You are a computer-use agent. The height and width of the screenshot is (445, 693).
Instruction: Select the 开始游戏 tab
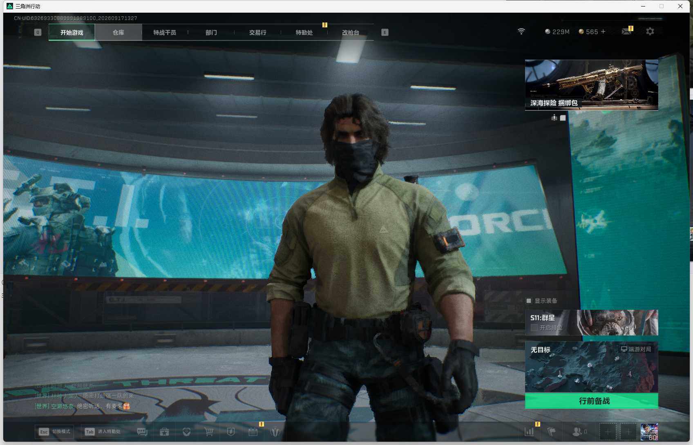coord(72,32)
